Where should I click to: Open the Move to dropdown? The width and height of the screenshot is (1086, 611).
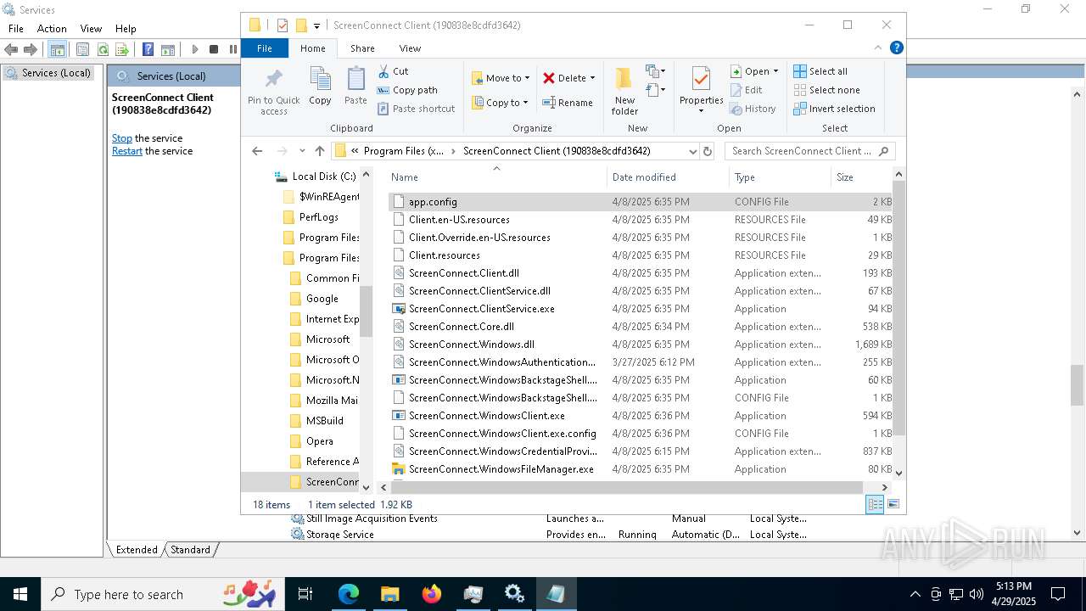click(501, 78)
